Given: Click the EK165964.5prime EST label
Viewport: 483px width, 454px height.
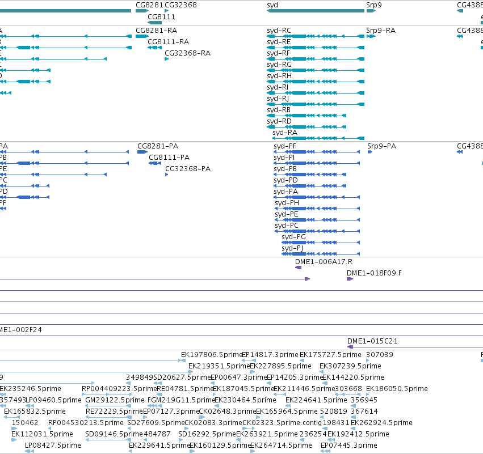Looking at the screenshot, I should [287, 411].
